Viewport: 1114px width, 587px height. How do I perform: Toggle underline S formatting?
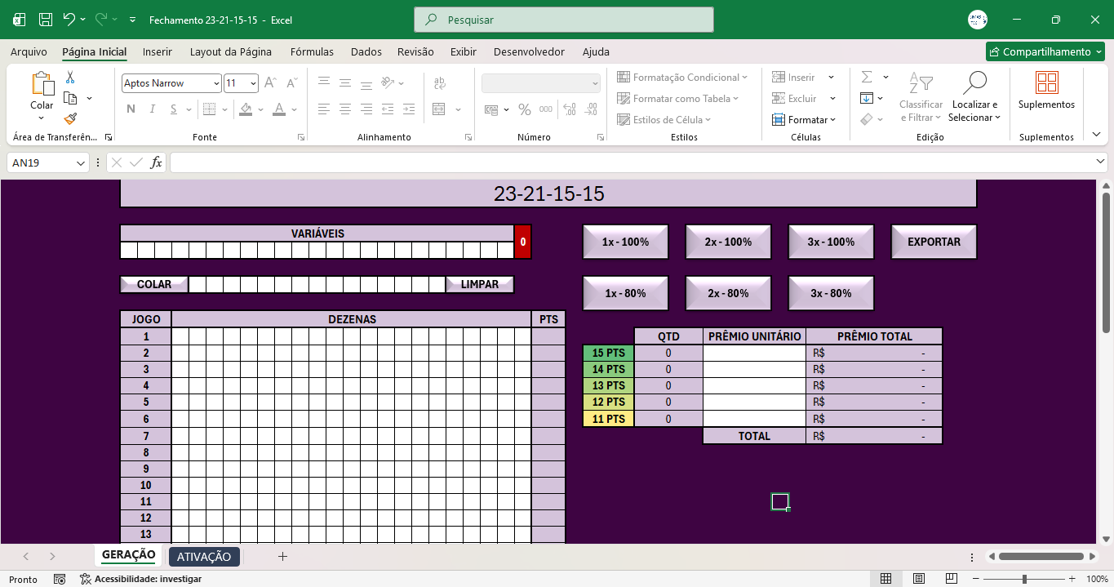click(175, 109)
